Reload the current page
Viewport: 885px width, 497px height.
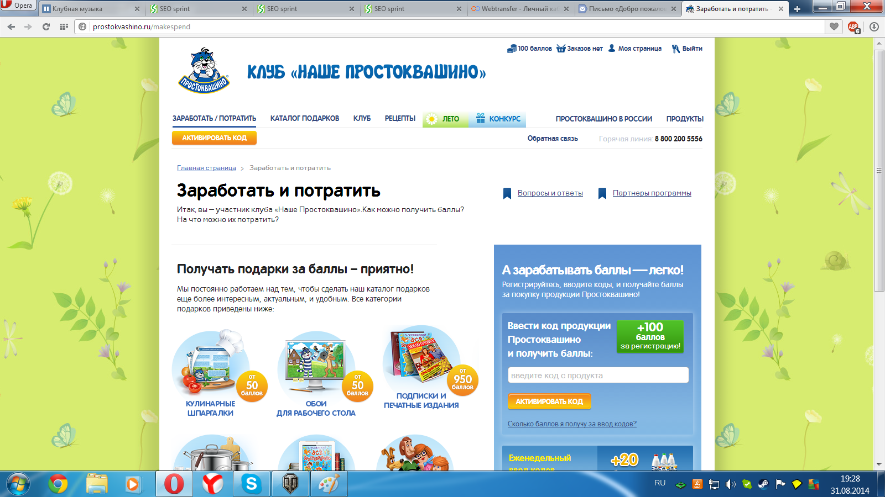tap(46, 27)
